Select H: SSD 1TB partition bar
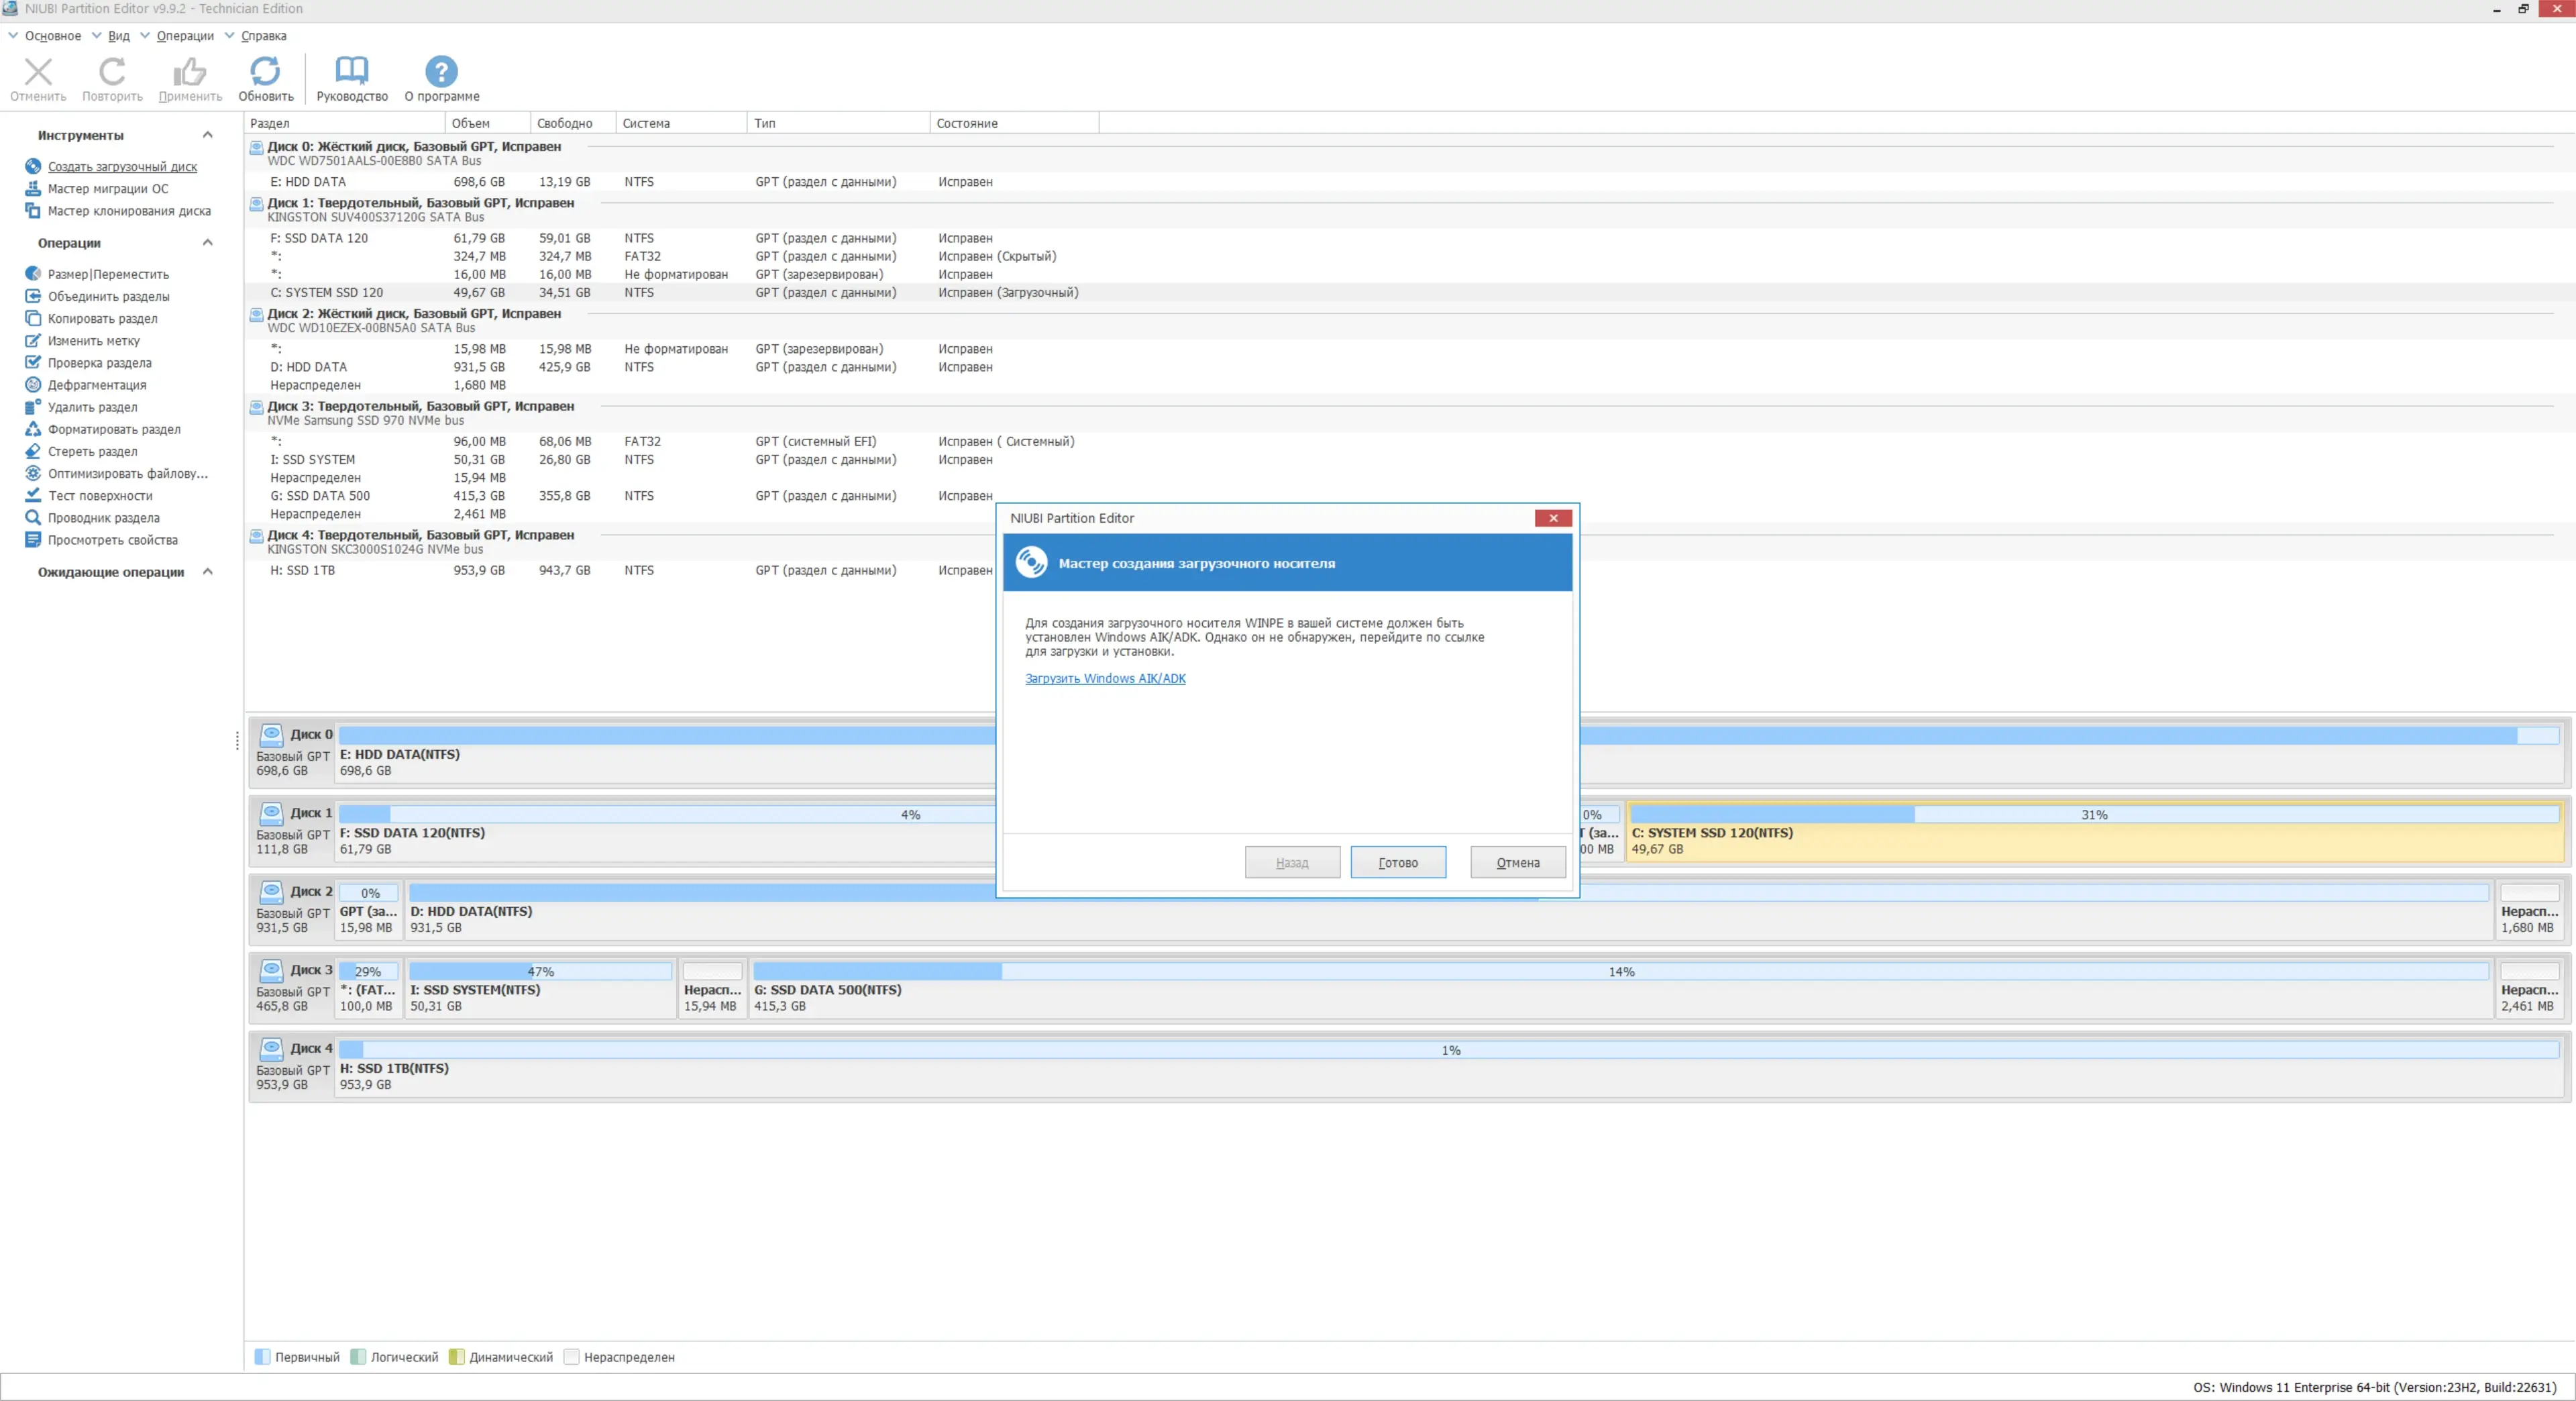 click(1448, 1068)
